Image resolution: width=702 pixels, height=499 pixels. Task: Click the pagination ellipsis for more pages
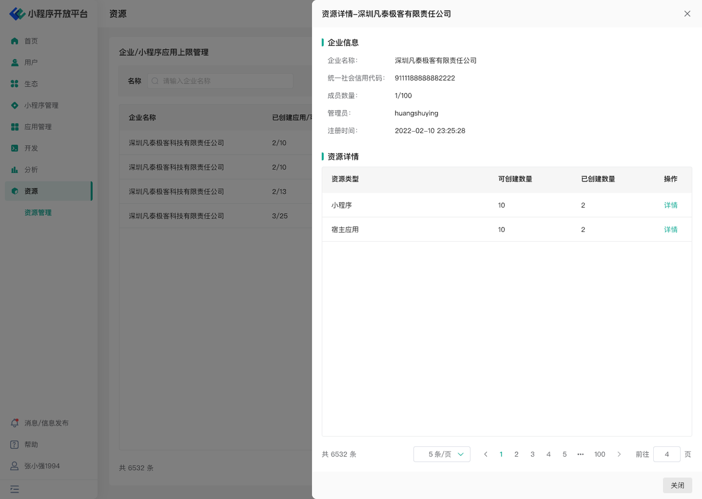click(x=580, y=454)
